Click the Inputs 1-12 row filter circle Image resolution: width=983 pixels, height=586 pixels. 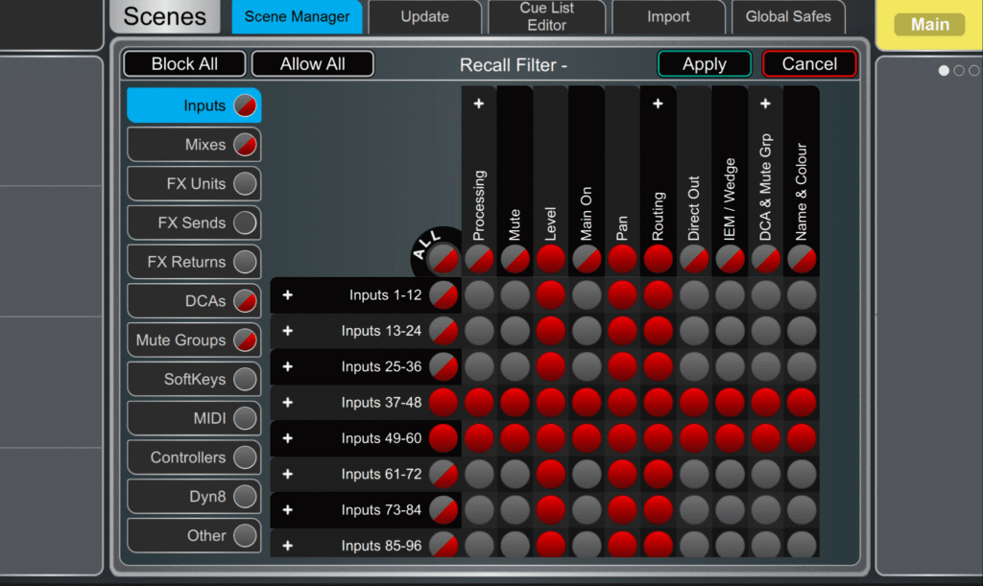pyautogui.click(x=443, y=295)
